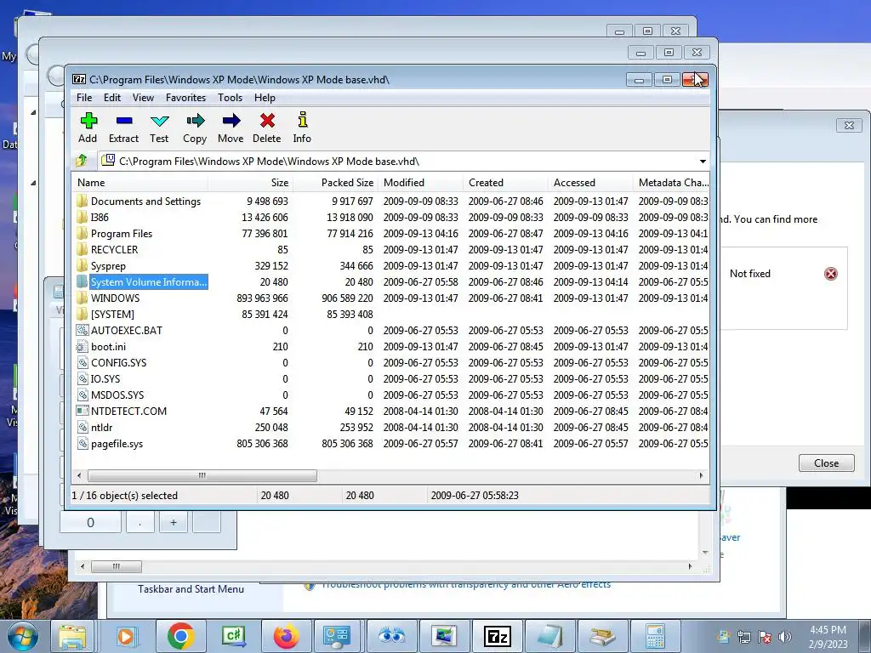
Task: Open the Windows Start menu
Action: [x=21, y=636]
